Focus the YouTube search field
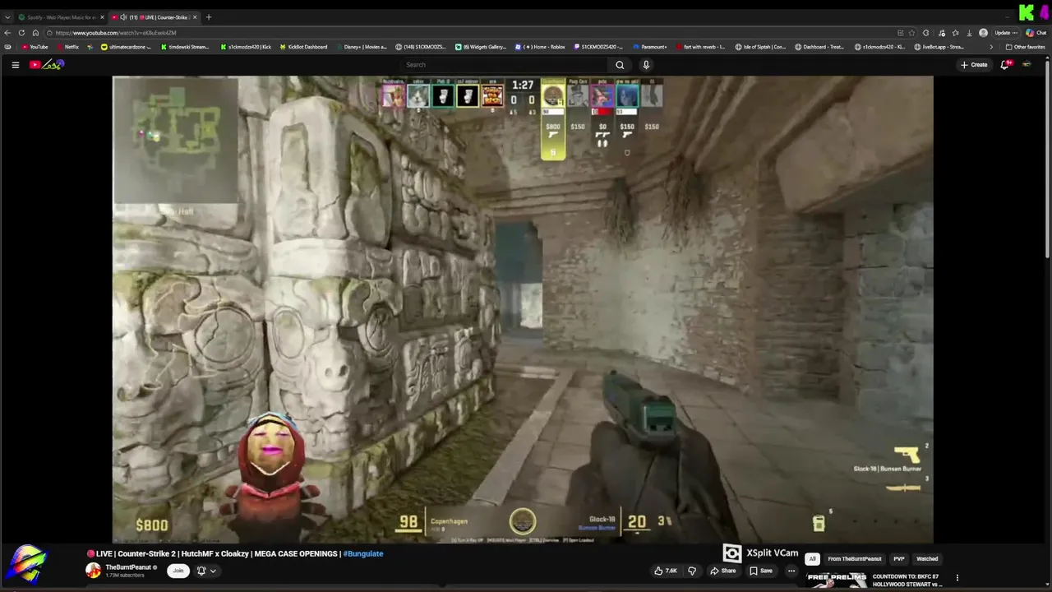 pyautogui.click(x=505, y=65)
